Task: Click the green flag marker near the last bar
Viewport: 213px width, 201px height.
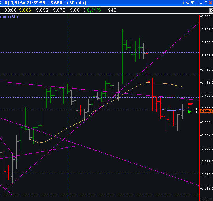Action: (x=189, y=112)
